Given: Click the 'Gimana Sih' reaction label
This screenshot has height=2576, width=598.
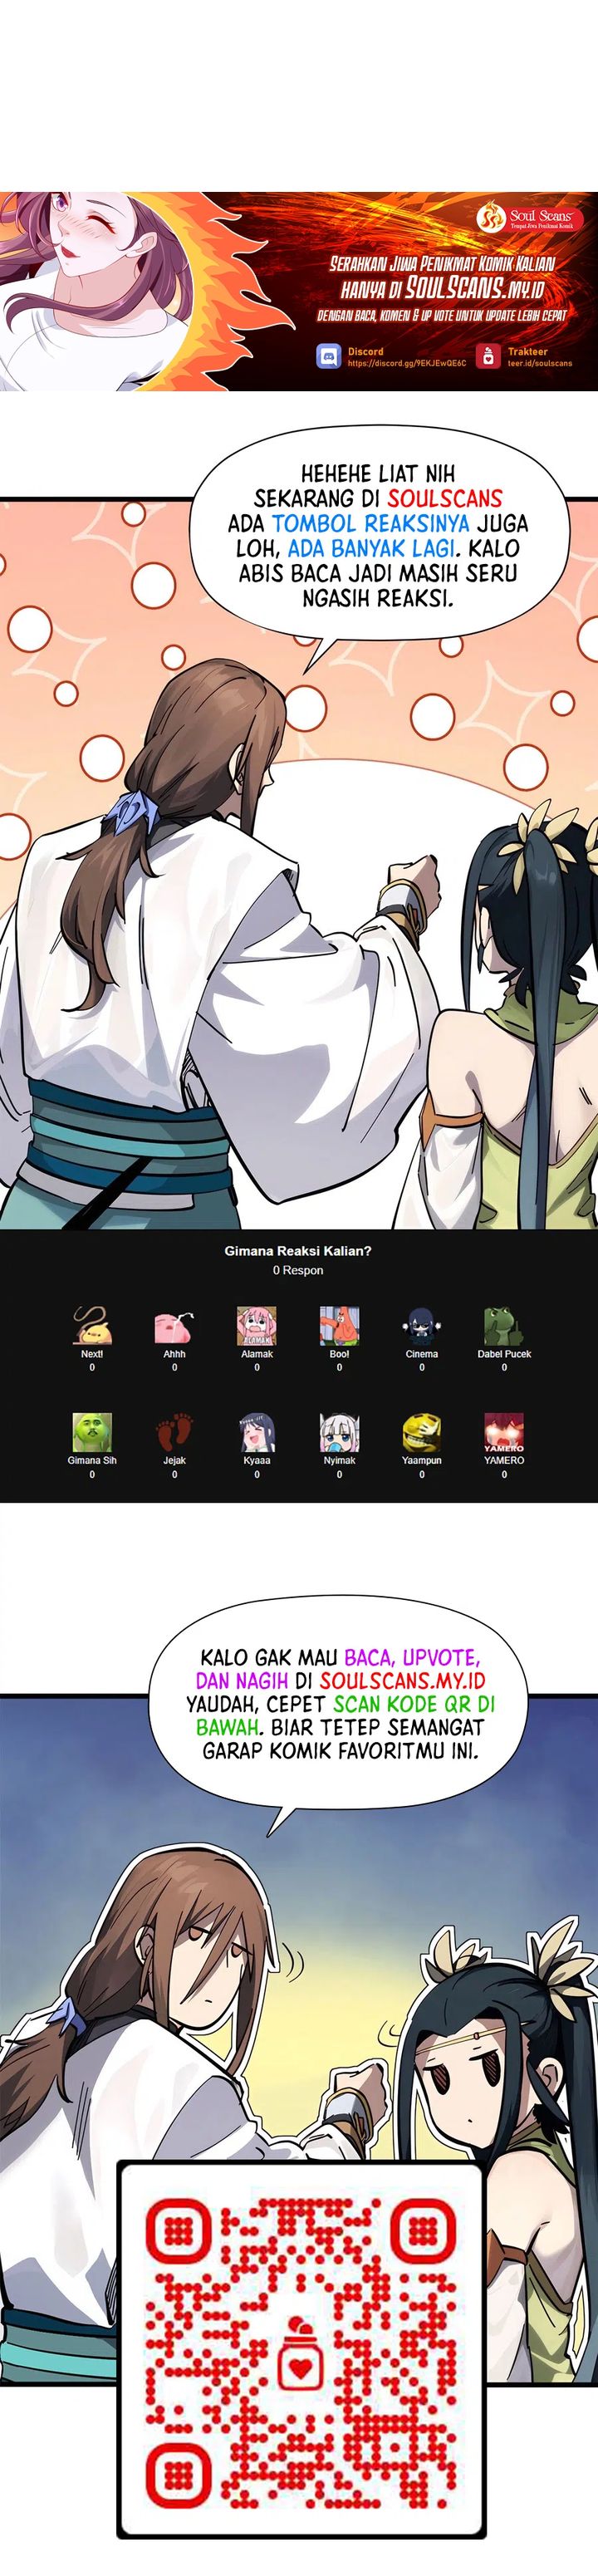Looking at the screenshot, I should 92,1460.
